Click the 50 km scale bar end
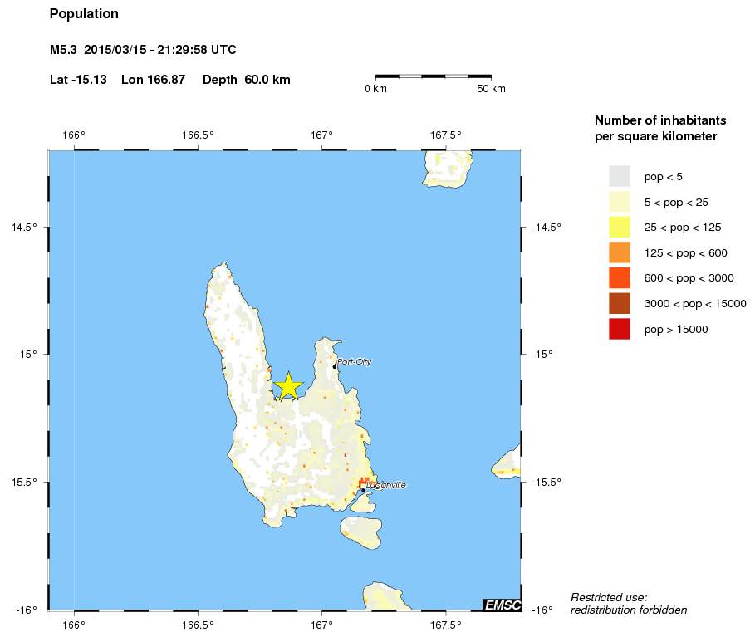 491,76
